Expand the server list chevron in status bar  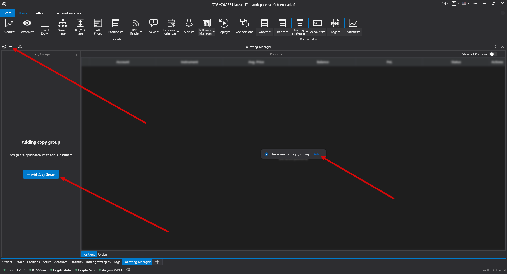click(25, 270)
